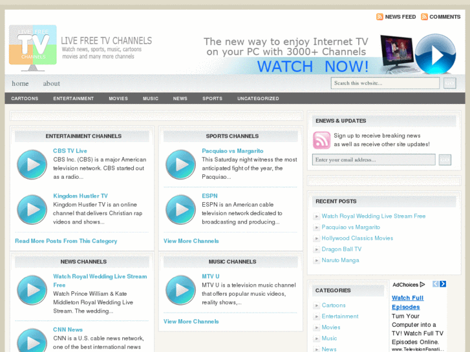Select the Music menu item
470x352 pixels.
point(151,99)
